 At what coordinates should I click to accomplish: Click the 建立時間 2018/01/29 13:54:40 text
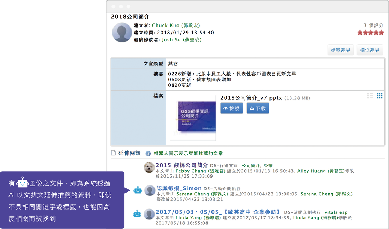click(174, 33)
